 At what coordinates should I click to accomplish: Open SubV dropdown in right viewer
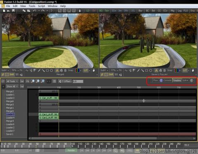(x=104, y=71)
